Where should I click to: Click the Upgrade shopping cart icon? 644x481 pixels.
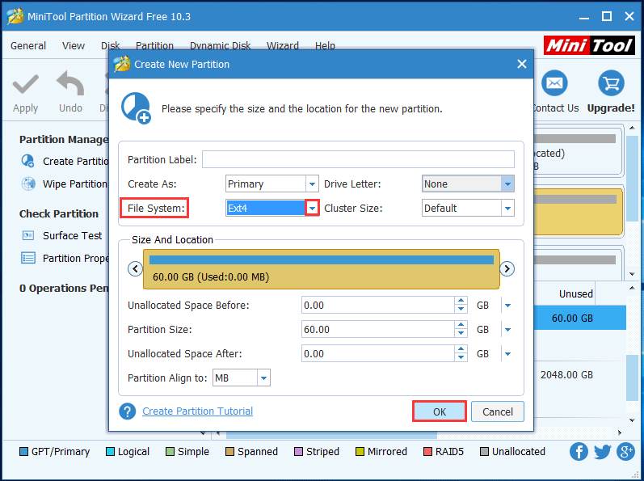click(x=611, y=83)
